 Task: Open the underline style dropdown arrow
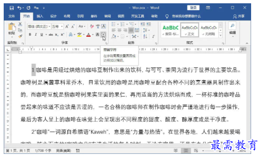46,35
